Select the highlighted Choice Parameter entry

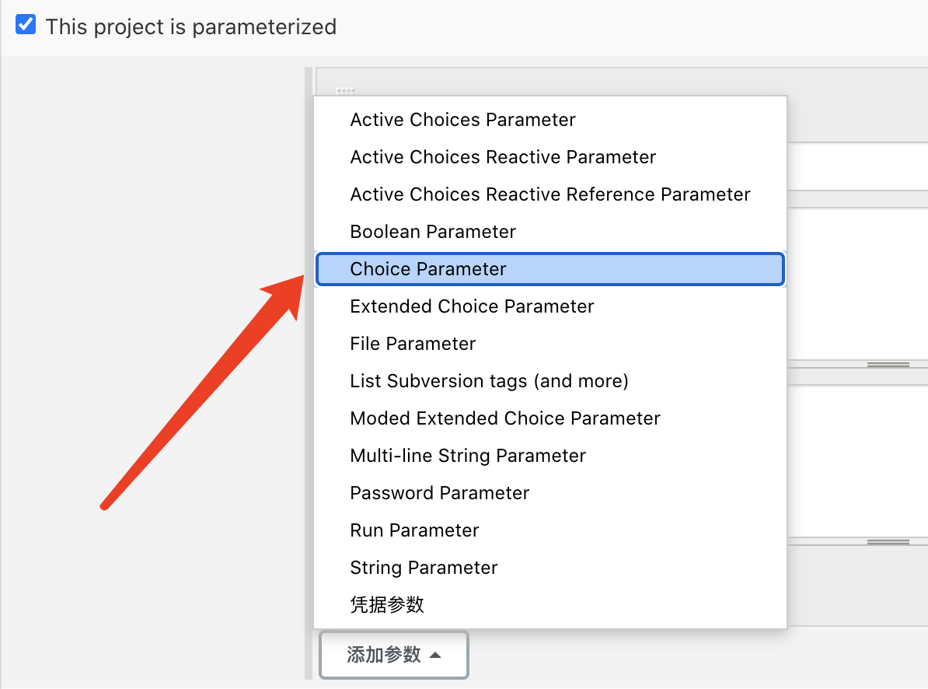coord(428,269)
